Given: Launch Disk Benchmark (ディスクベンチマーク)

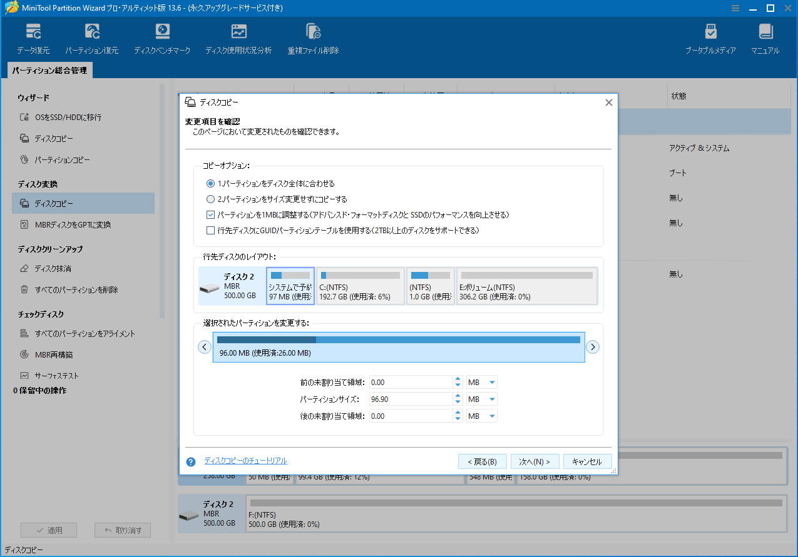Looking at the screenshot, I should point(162,39).
